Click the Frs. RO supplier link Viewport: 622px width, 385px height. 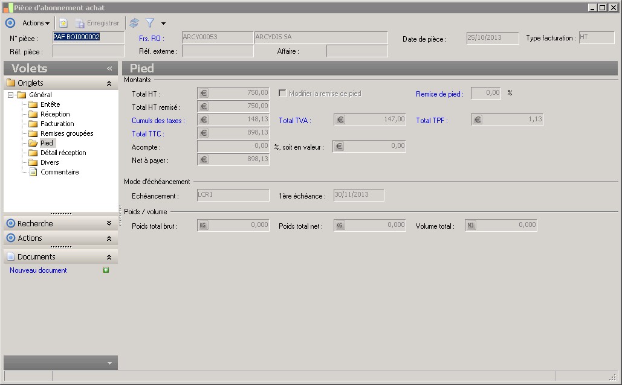coord(152,39)
